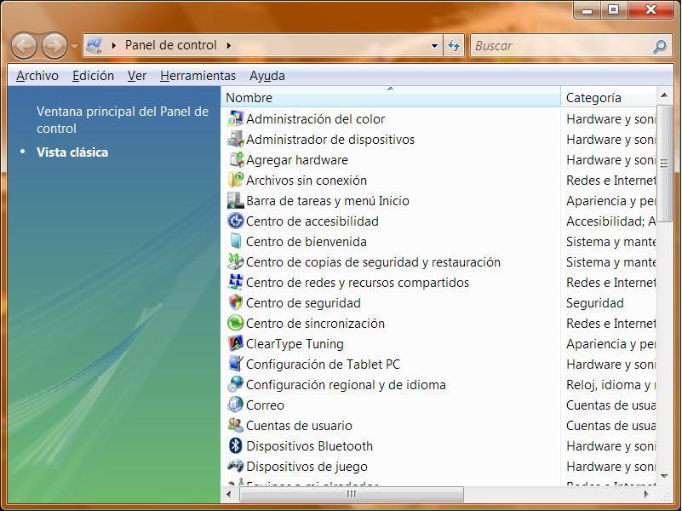682x511 pixels.
Task: Open the Herramientas menu
Action: [x=198, y=76]
